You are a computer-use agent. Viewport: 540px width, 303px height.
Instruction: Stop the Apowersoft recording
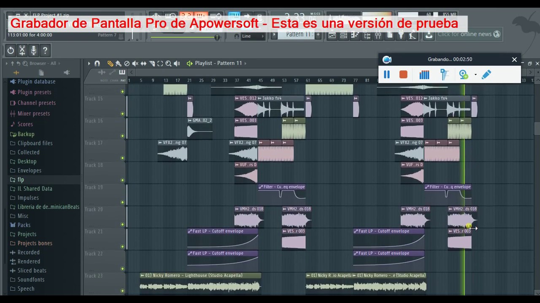403,74
